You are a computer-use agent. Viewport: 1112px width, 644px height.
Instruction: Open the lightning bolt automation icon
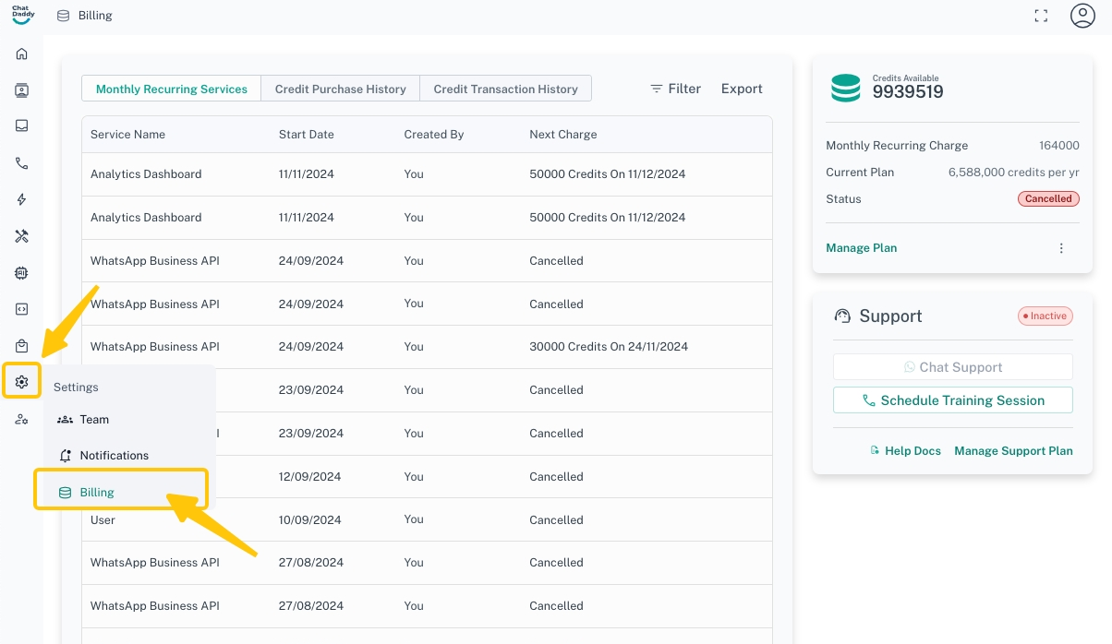pyautogui.click(x=22, y=199)
